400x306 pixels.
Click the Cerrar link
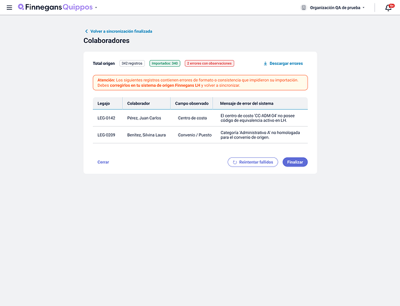[x=103, y=162]
